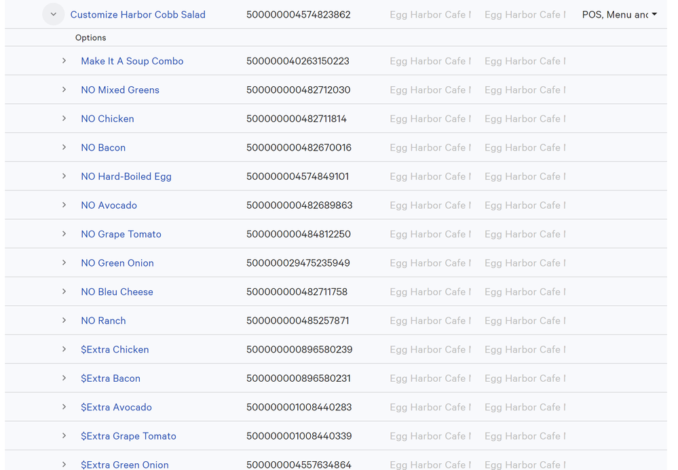Image resolution: width=678 pixels, height=470 pixels.
Task: Expand the NO Bacon row chevron
Action: [64, 147]
